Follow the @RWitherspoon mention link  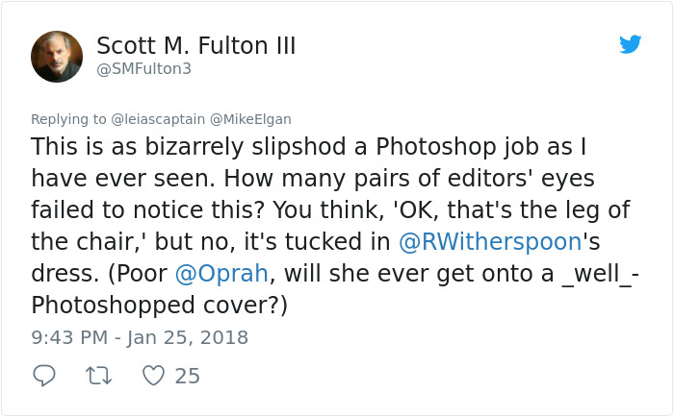(x=490, y=241)
